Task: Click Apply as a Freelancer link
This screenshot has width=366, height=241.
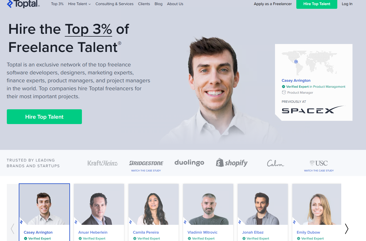Action: click(273, 4)
